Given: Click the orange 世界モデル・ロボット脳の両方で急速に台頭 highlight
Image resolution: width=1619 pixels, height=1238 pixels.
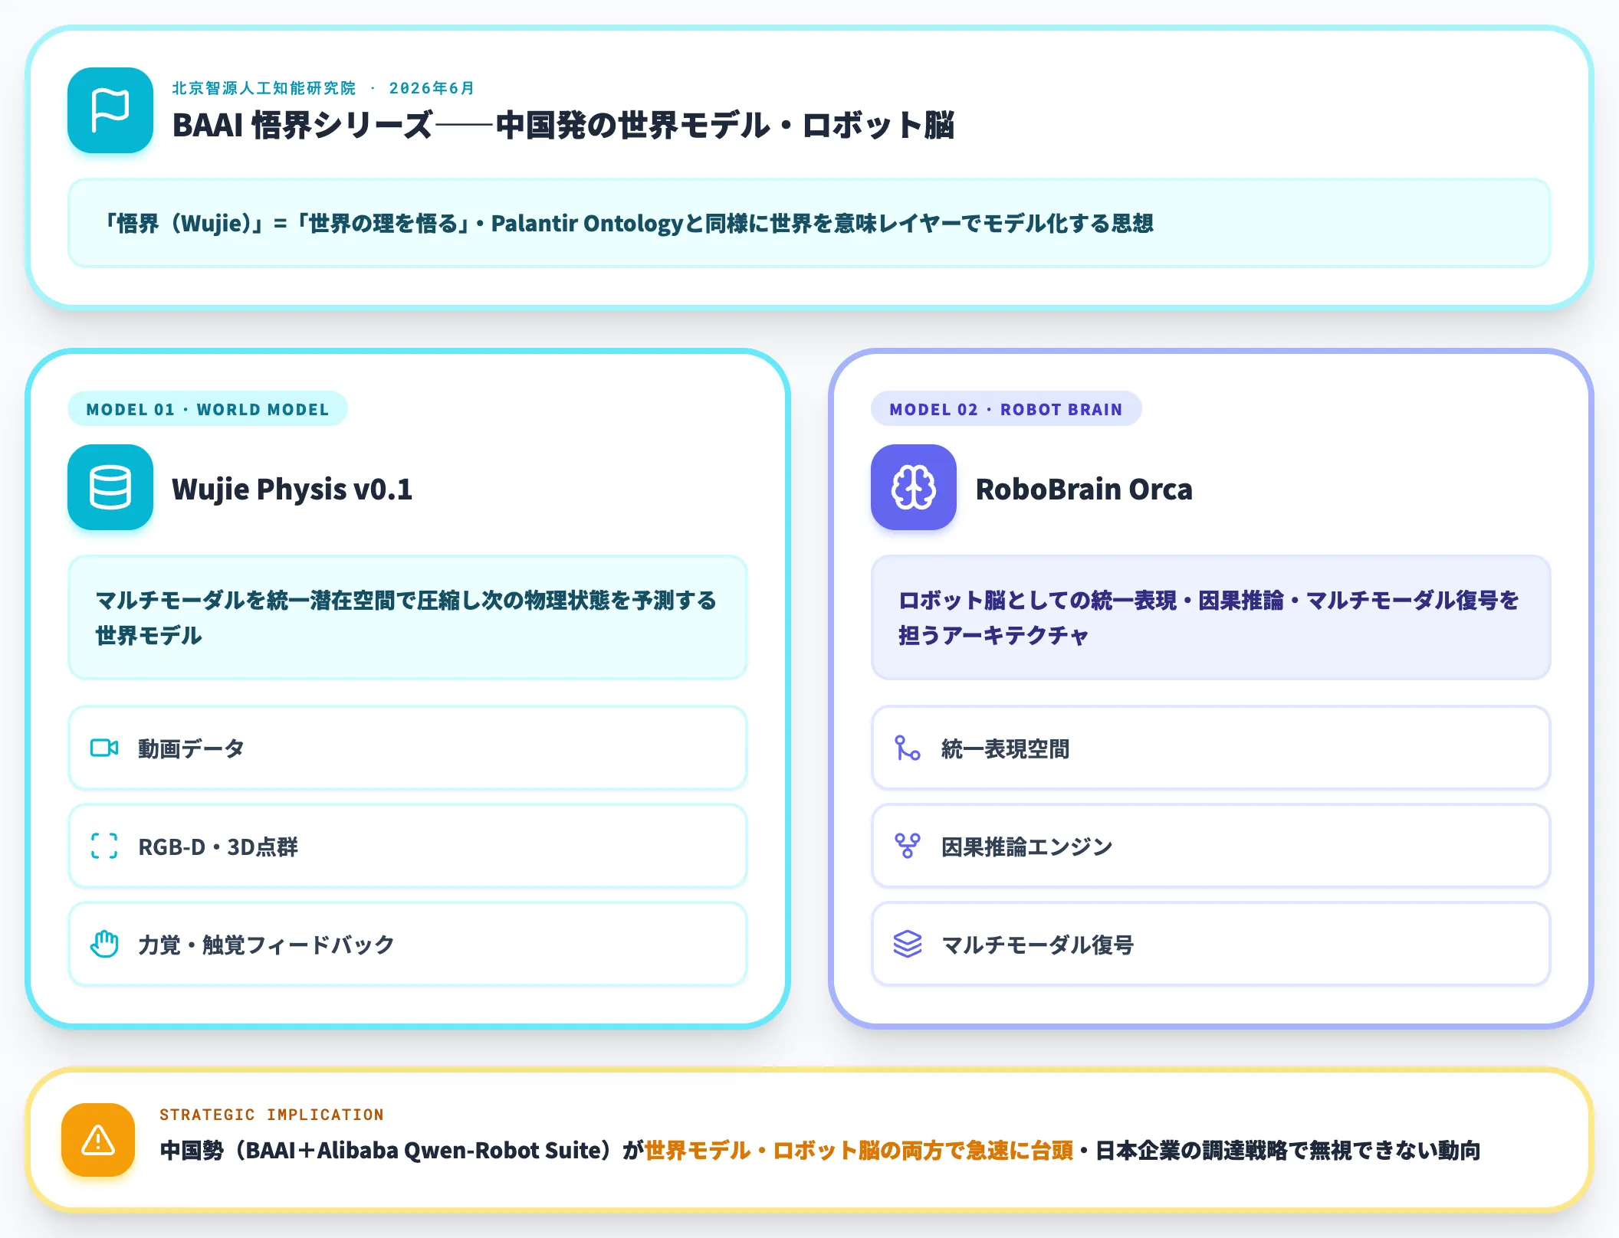Looking at the screenshot, I should pyautogui.click(x=859, y=1150).
